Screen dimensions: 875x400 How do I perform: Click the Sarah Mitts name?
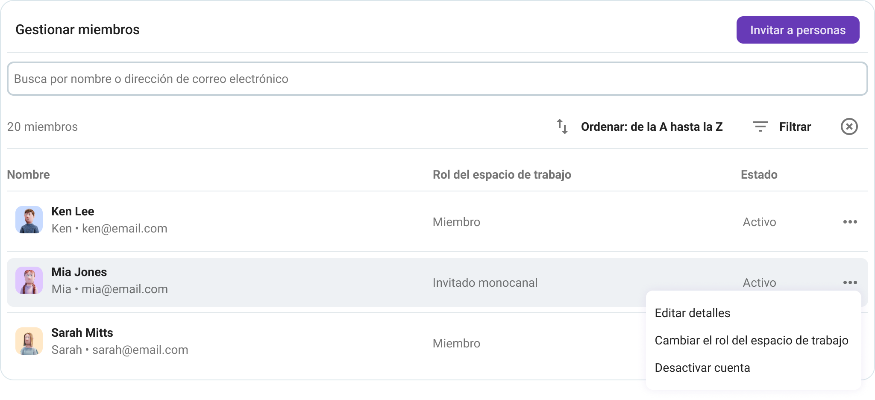(82, 332)
